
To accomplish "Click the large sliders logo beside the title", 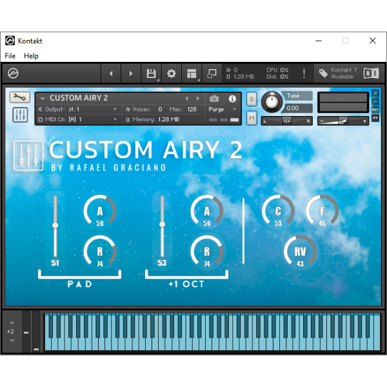I will 28,155.
